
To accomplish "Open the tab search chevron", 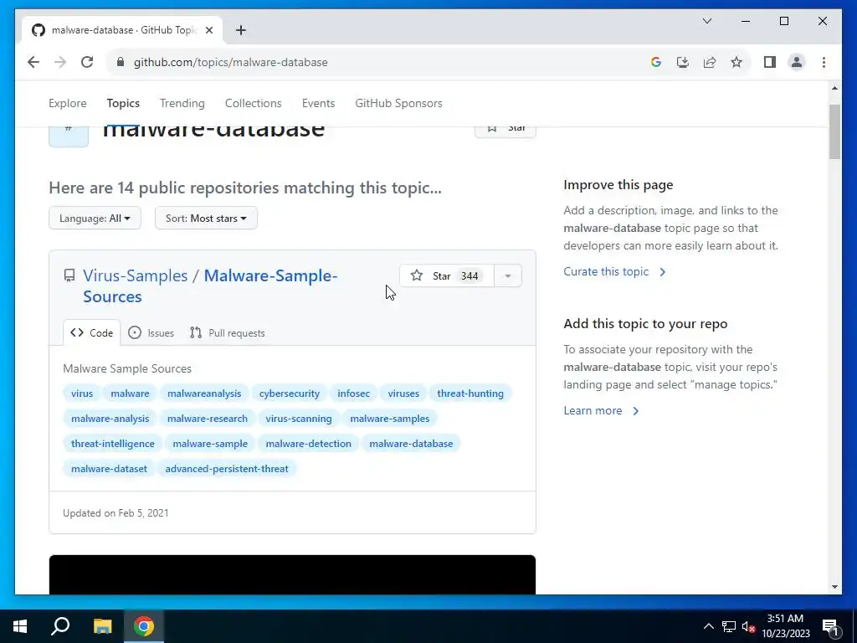I will pyautogui.click(x=706, y=21).
